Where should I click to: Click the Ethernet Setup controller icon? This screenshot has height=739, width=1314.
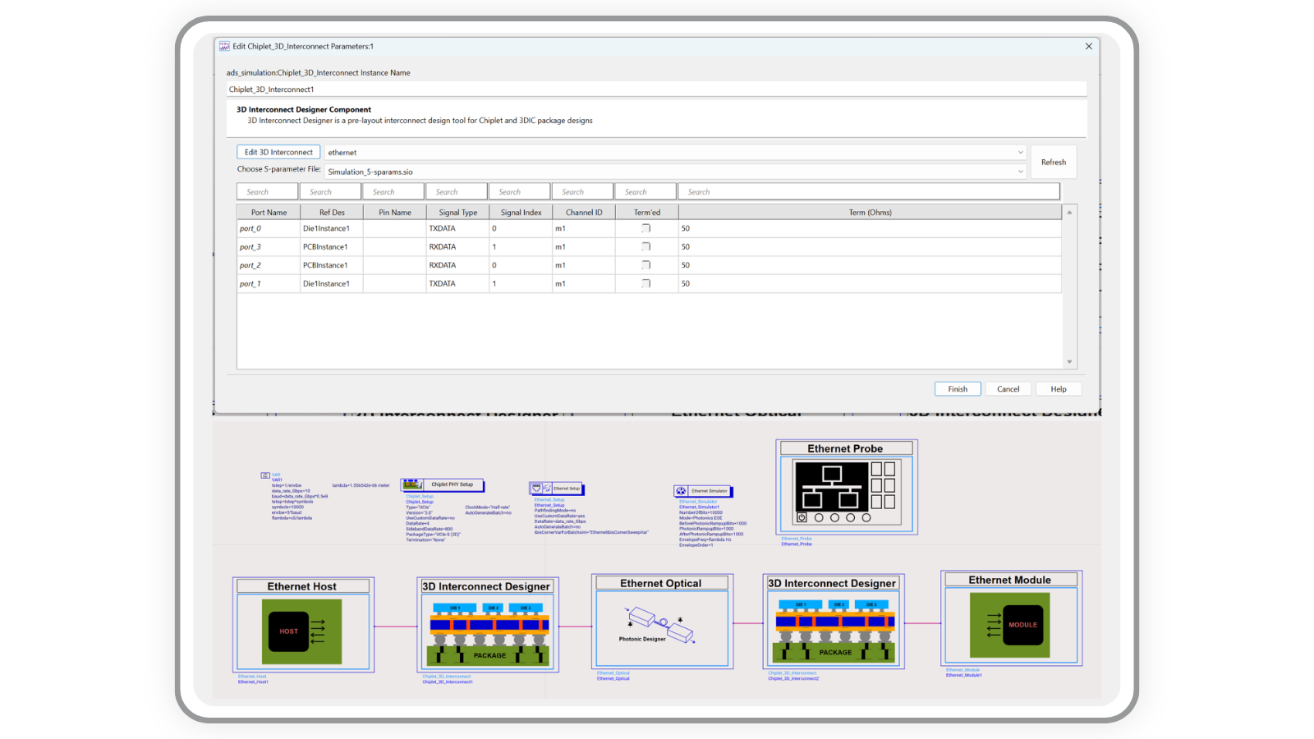point(557,489)
